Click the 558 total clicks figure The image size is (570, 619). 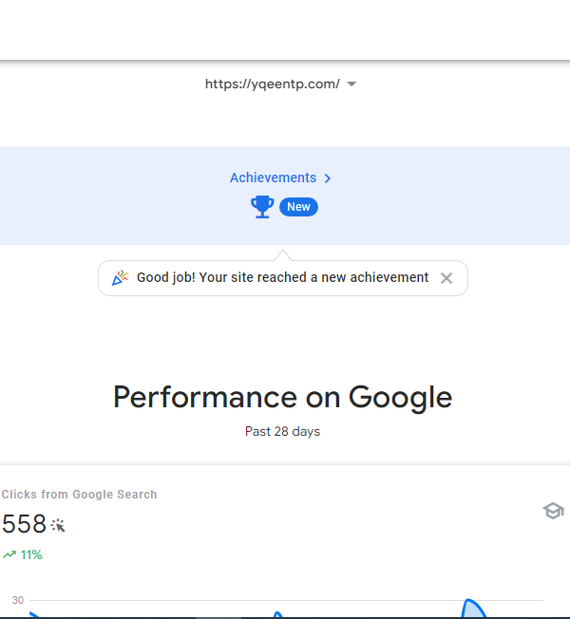tap(24, 524)
